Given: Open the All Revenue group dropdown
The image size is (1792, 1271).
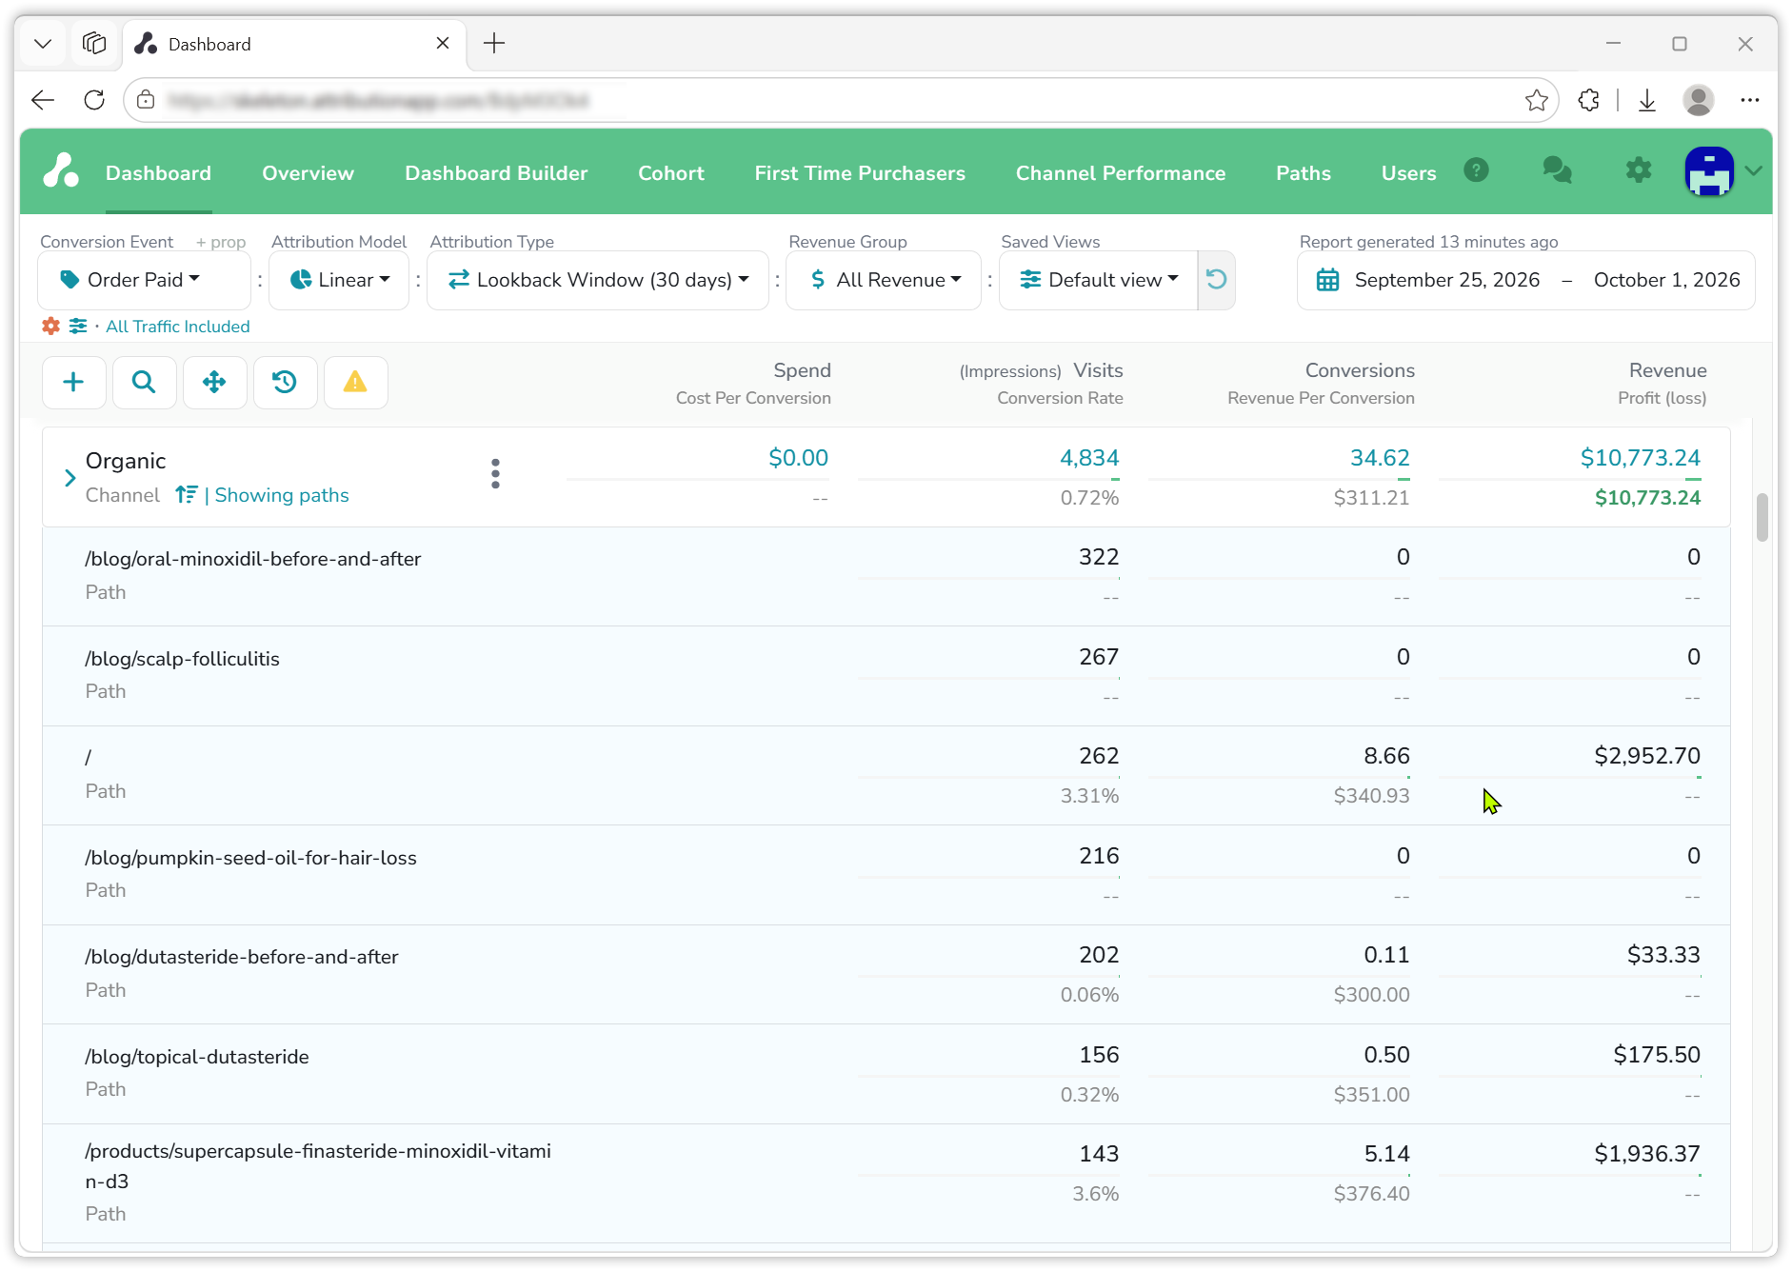Looking at the screenshot, I should click(x=884, y=280).
